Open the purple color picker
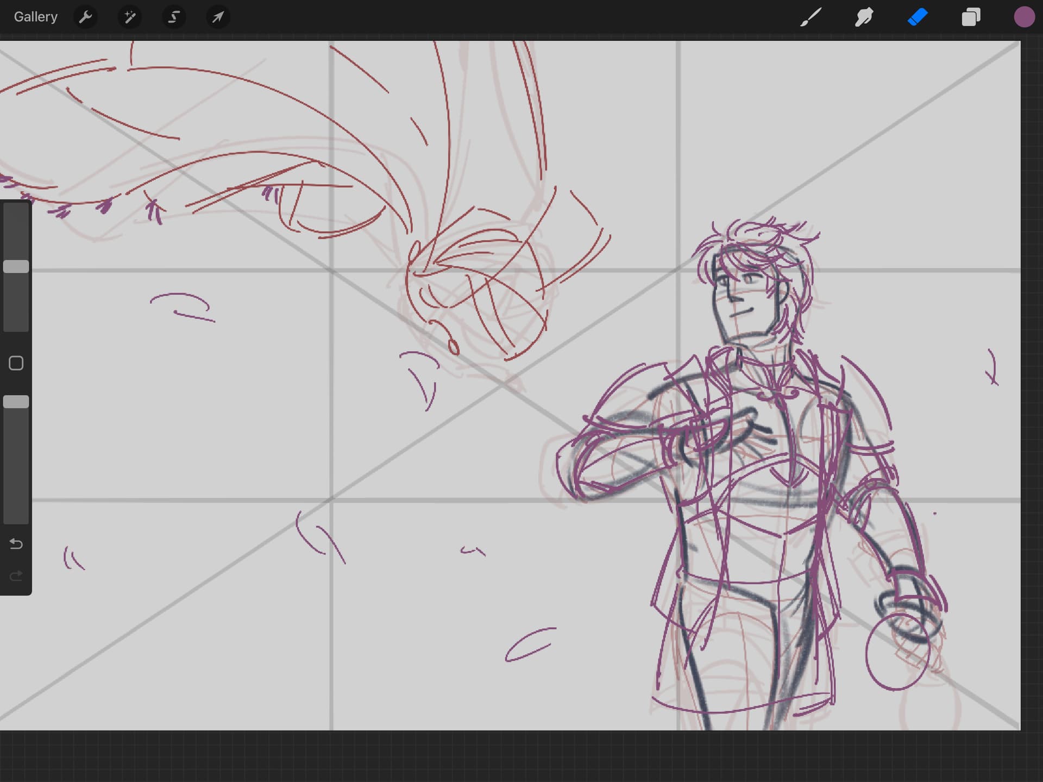 (x=1024, y=17)
